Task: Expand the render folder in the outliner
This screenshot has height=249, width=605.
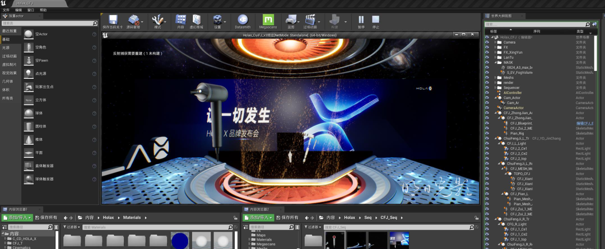Action: pos(496,83)
